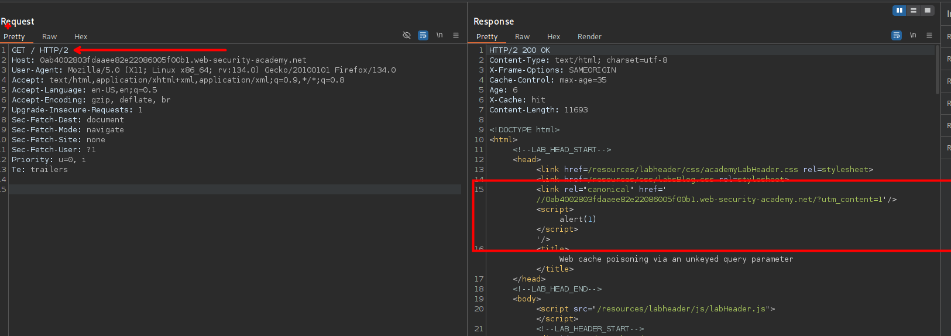Click the 'Age: 6' response header
The width and height of the screenshot is (951, 336).
[503, 90]
